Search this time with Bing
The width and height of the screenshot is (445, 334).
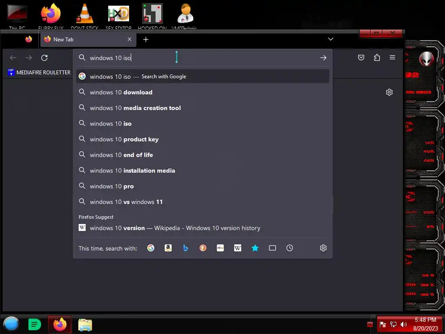click(x=185, y=248)
